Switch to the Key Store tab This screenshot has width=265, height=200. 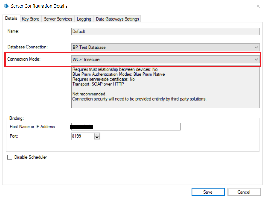30,19
